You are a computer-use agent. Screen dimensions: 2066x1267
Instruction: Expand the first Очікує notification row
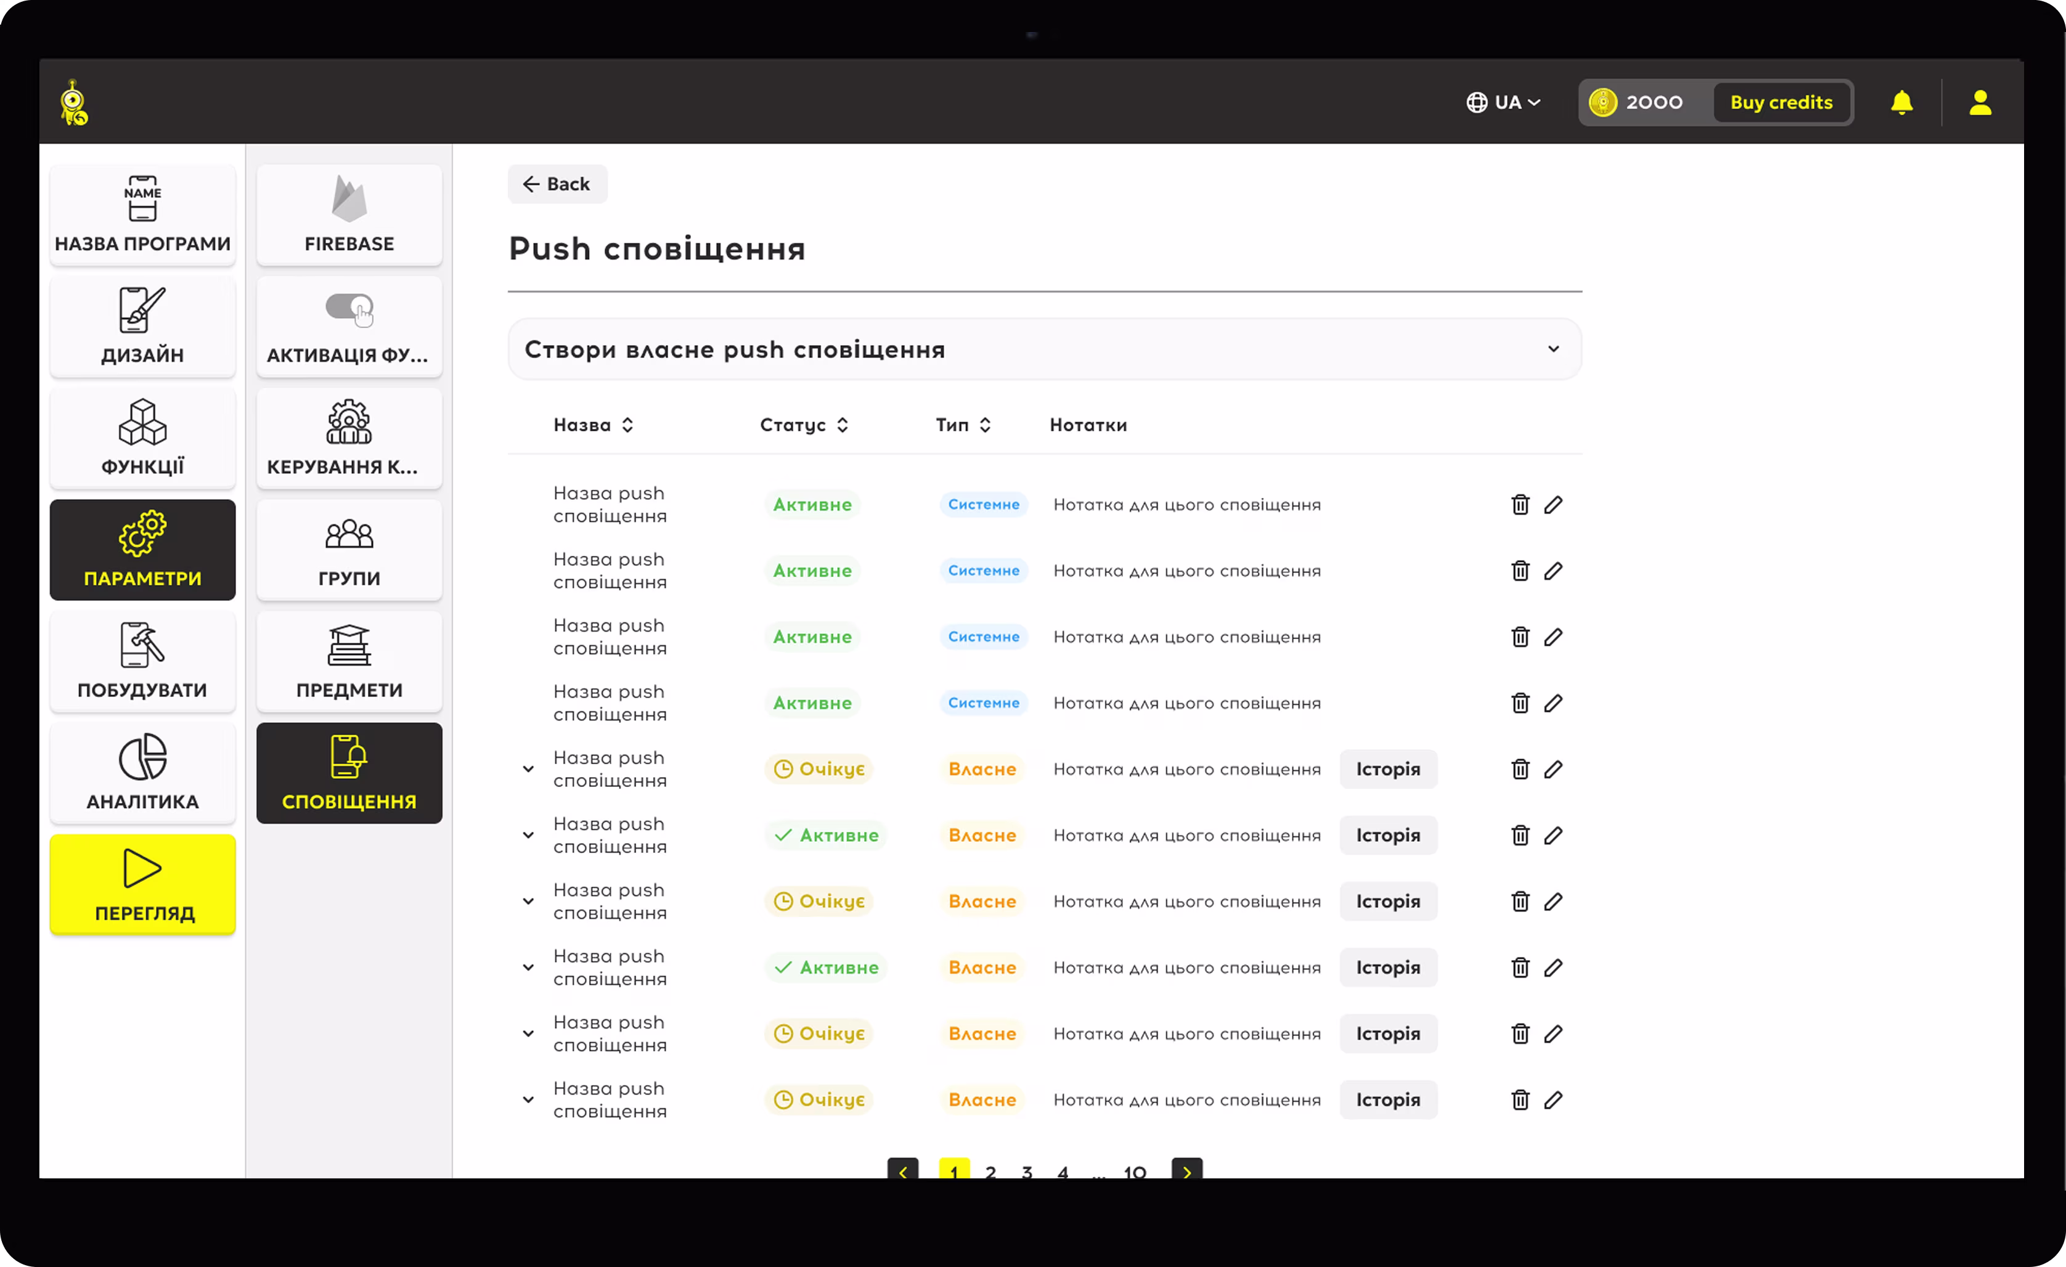(528, 768)
